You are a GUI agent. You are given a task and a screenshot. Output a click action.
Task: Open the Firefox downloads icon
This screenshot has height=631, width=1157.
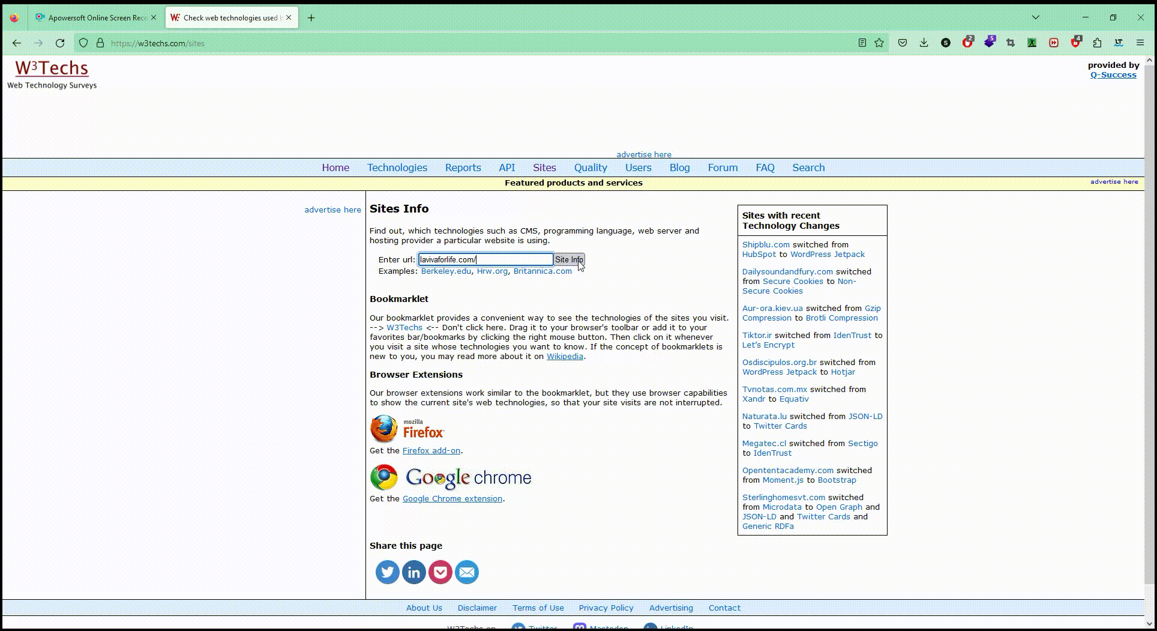pos(924,43)
